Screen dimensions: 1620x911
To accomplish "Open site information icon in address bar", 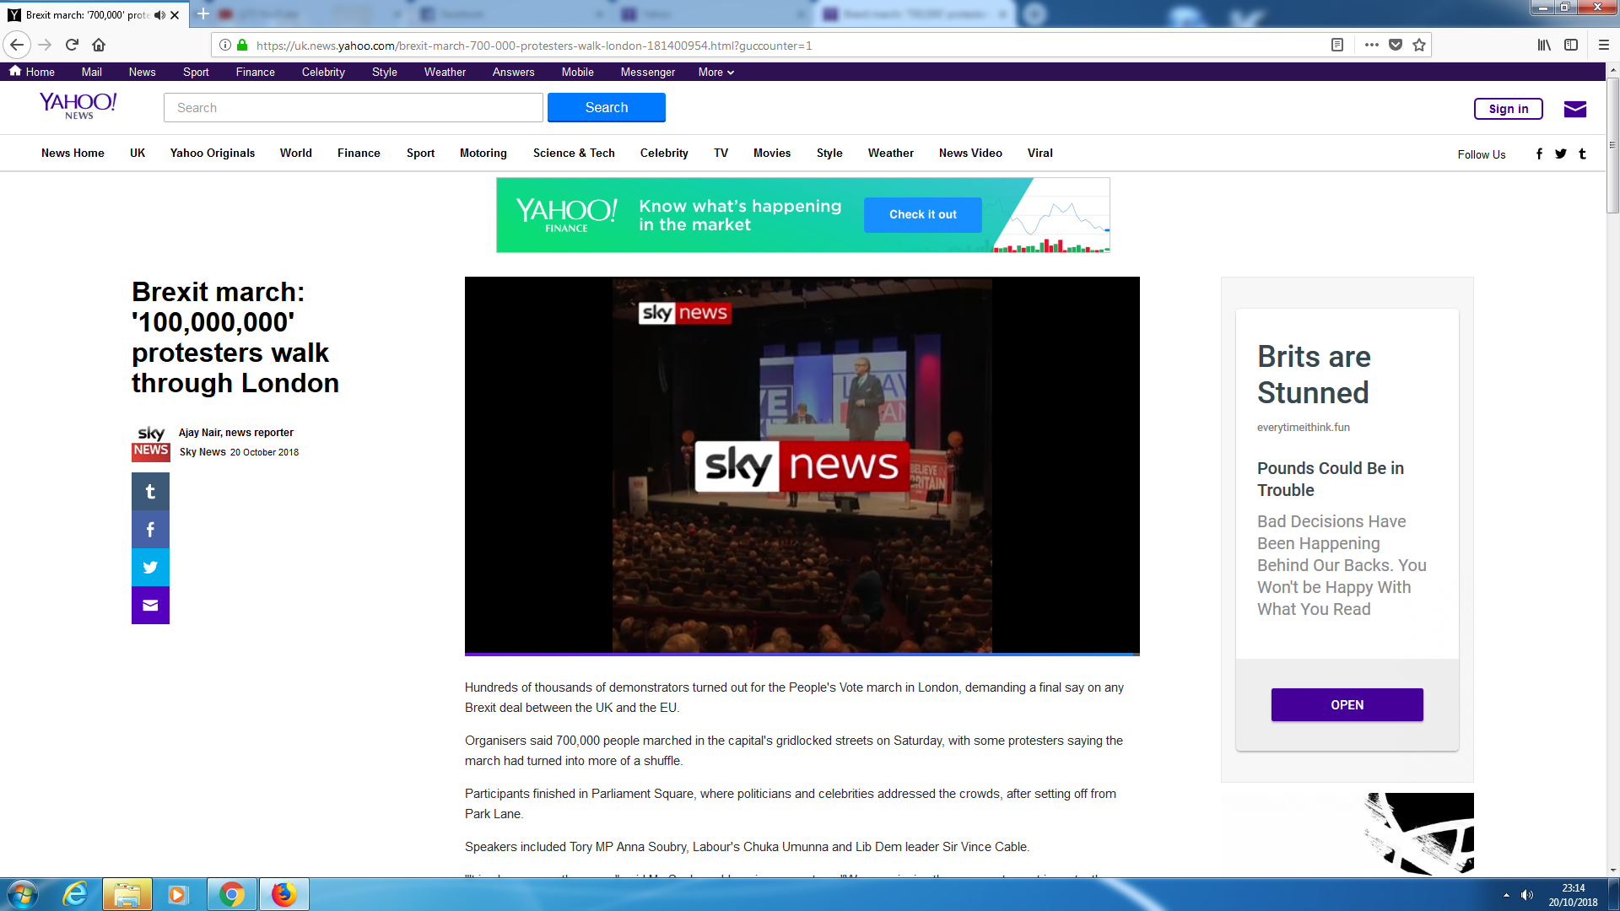I will (x=225, y=45).
